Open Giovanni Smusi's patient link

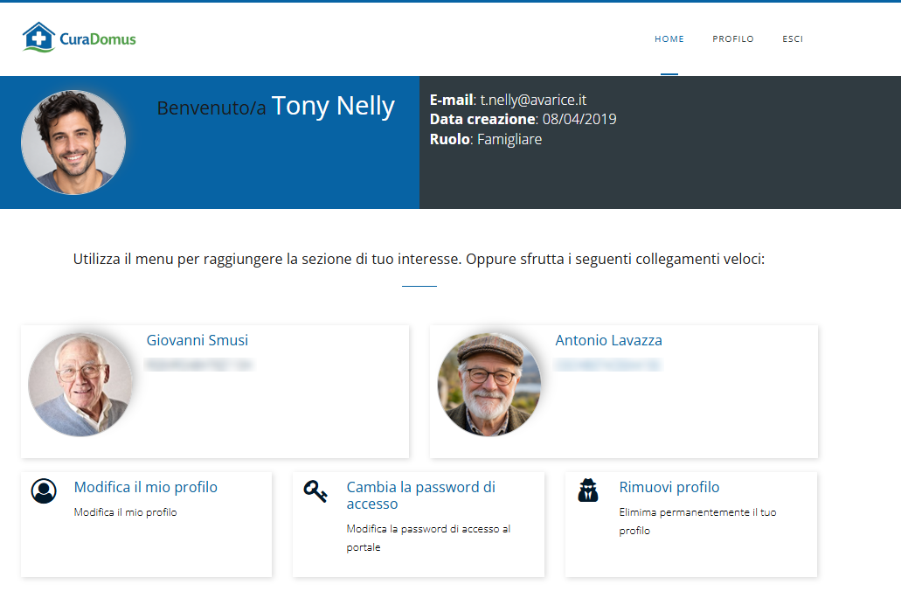pos(198,340)
